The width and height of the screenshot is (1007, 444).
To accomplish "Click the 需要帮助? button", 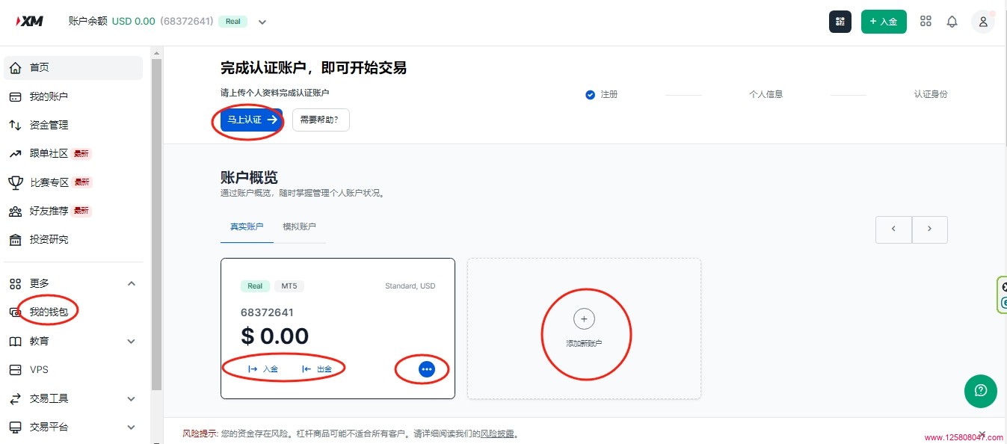I will tap(321, 120).
